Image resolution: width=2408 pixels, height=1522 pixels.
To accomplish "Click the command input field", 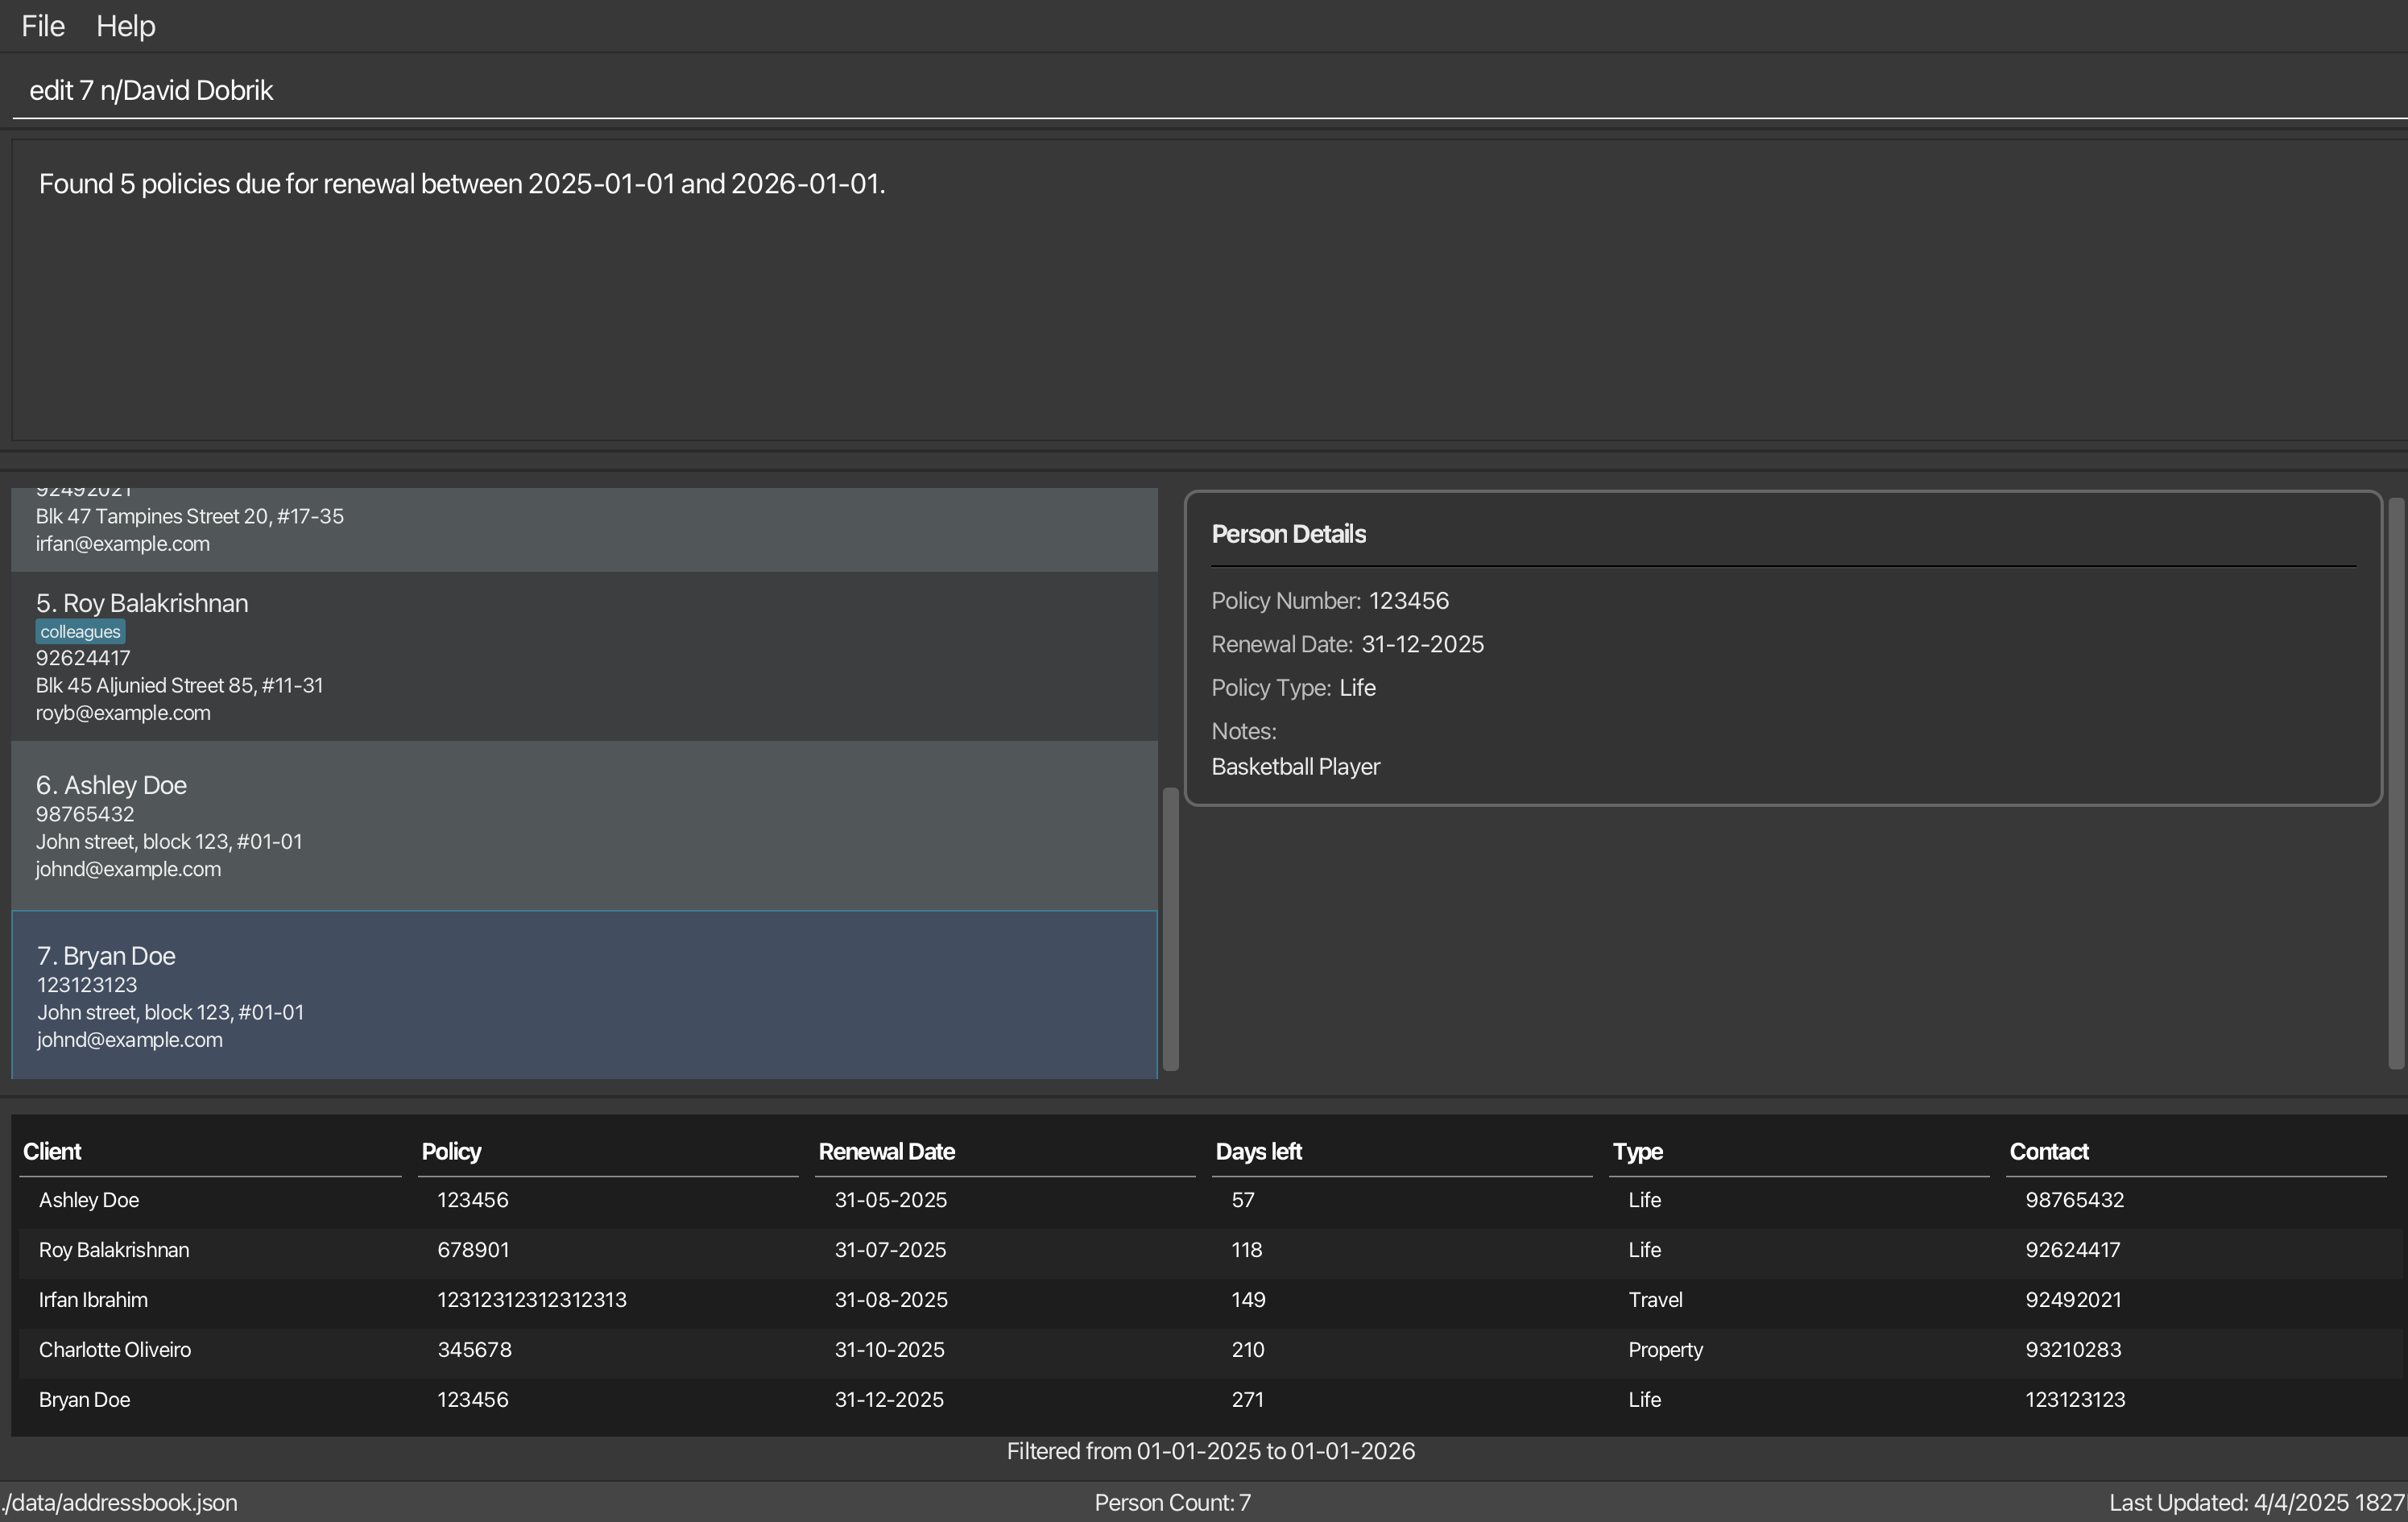I will coord(1200,90).
